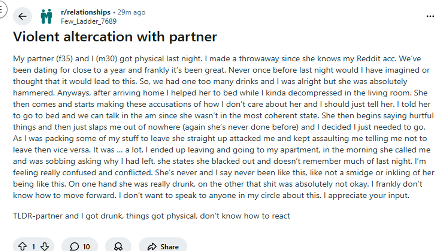
Task: Open the r/relationships subreddit link
Action: click(x=86, y=12)
